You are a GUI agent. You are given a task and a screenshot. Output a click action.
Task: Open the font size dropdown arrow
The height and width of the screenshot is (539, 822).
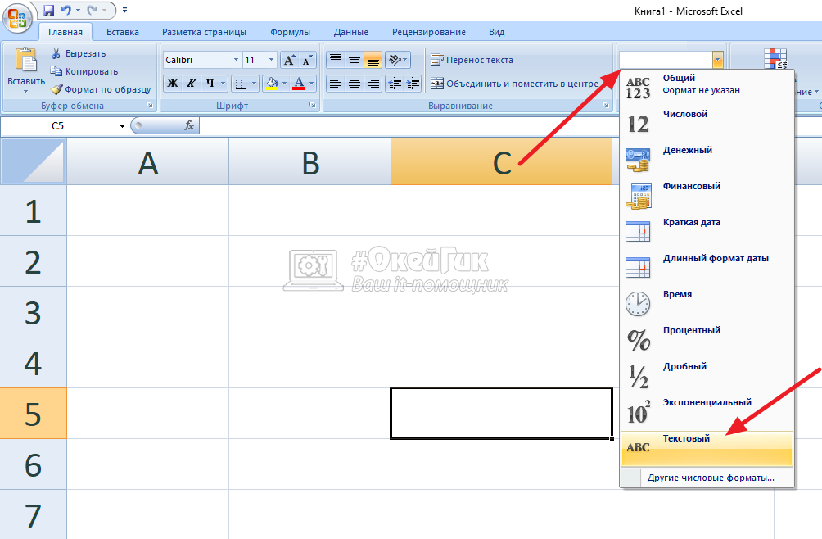pyautogui.click(x=272, y=60)
